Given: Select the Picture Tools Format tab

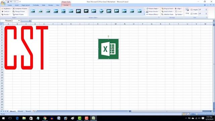Looking at the screenshot, I should tap(66, 5).
